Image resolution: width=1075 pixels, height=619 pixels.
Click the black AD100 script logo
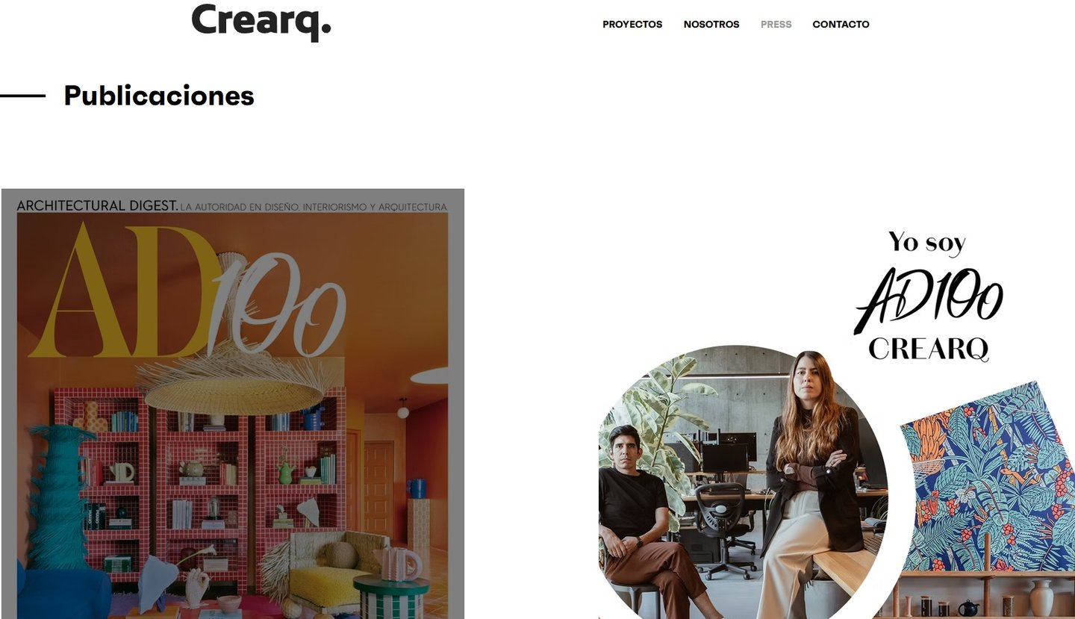tap(928, 299)
